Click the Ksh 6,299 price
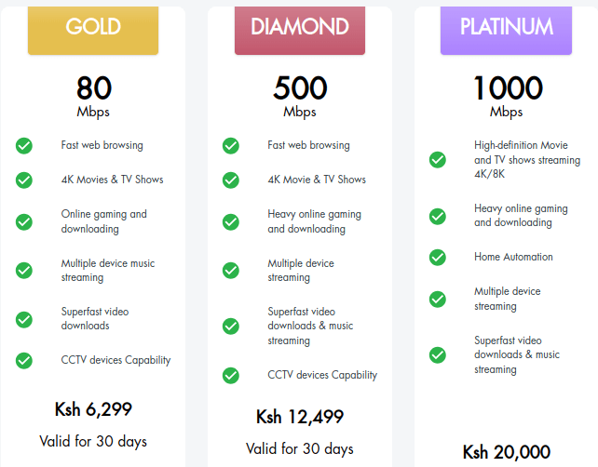The width and height of the screenshot is (598, 467). pyautogui.click(x=93, y=409)
